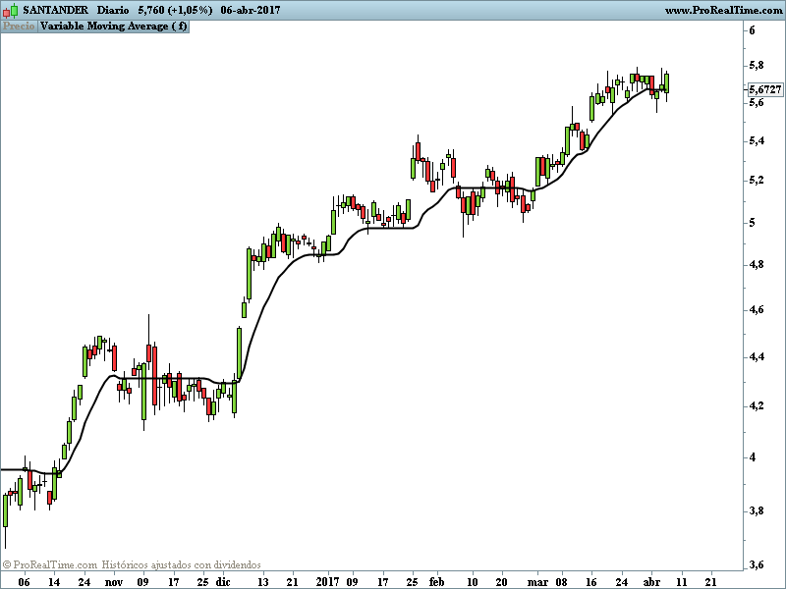Click the 4,8 price axis label
786x589 pixels.
(756, 264)
